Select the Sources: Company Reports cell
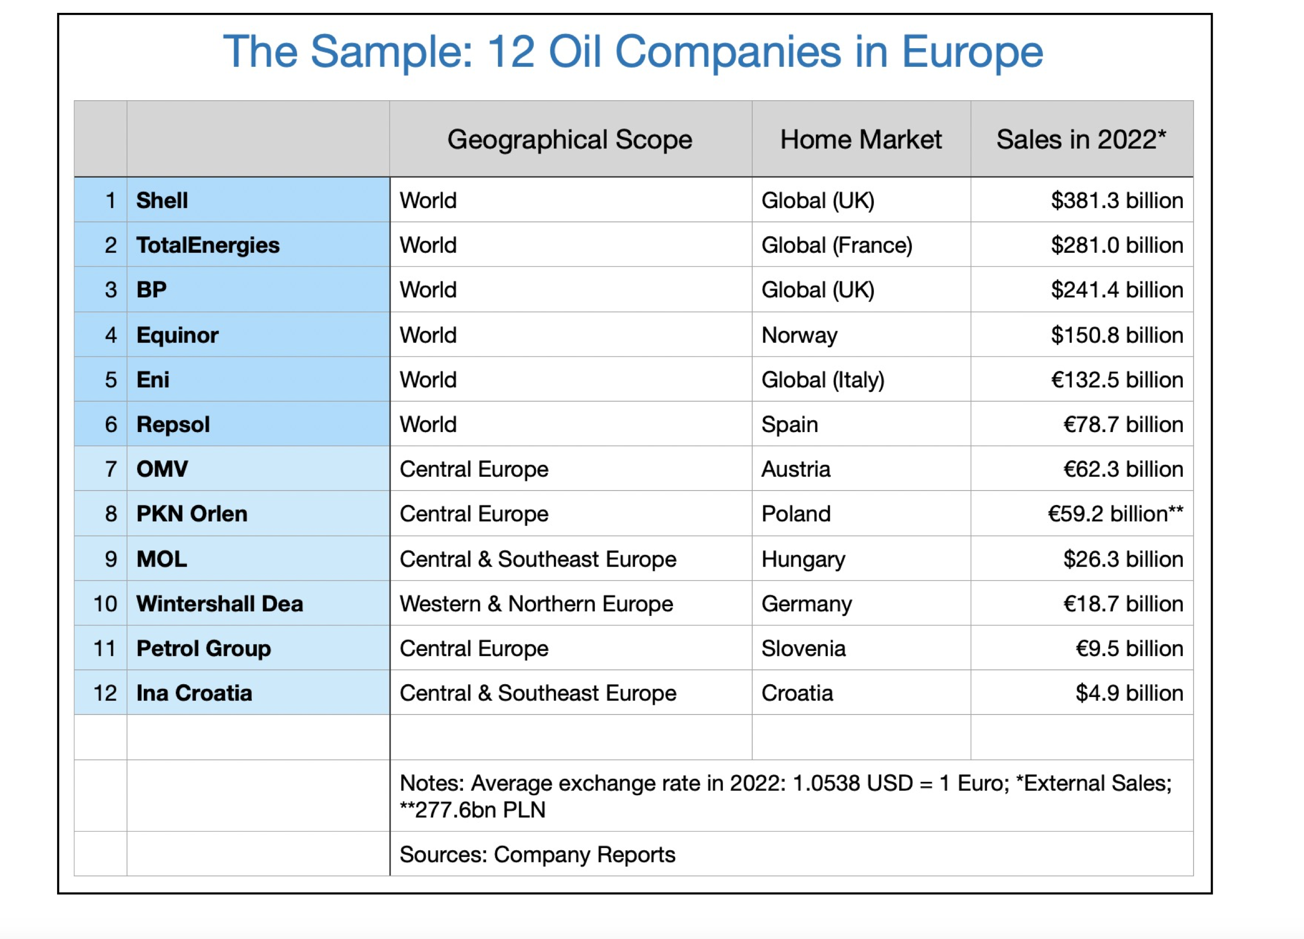 [791, 854]
